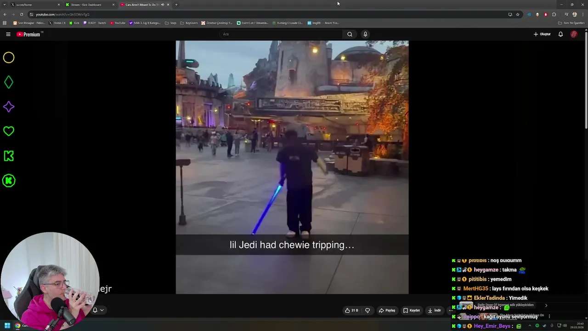Open more actions ellipsis beside İndir
The width and height of the screenshot is (588, 331).
click(x=451, y=310)
